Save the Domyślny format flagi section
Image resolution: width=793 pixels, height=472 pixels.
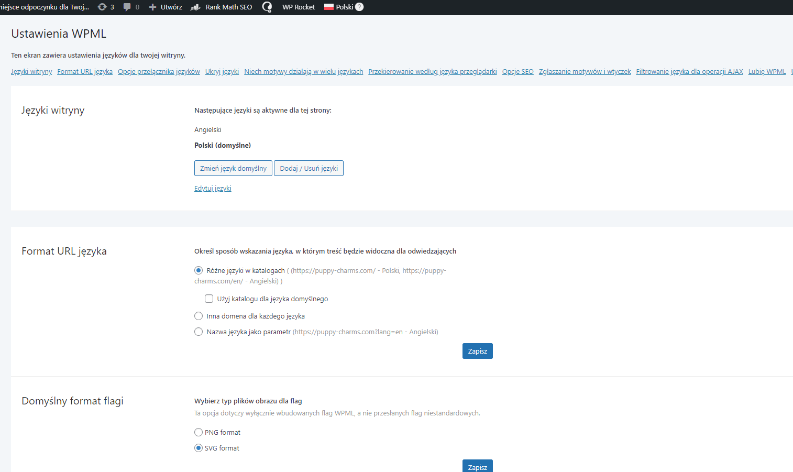pos(477,466)
